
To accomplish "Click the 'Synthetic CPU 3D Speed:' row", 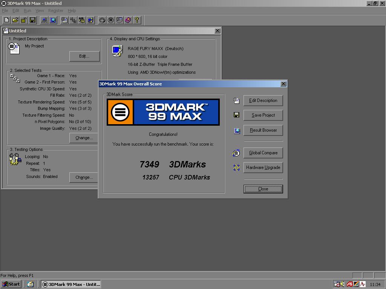I will click(48, 89).
